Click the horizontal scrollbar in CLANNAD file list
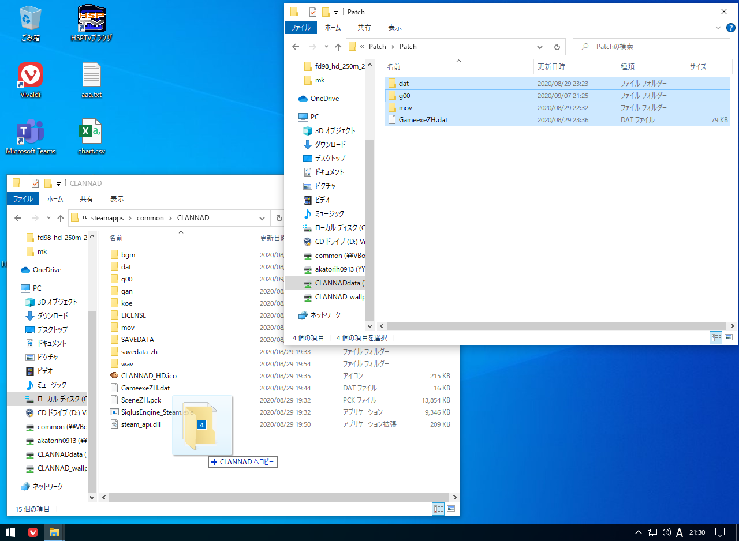Screen dimensions: 739x541 click(x=278, y=497)
